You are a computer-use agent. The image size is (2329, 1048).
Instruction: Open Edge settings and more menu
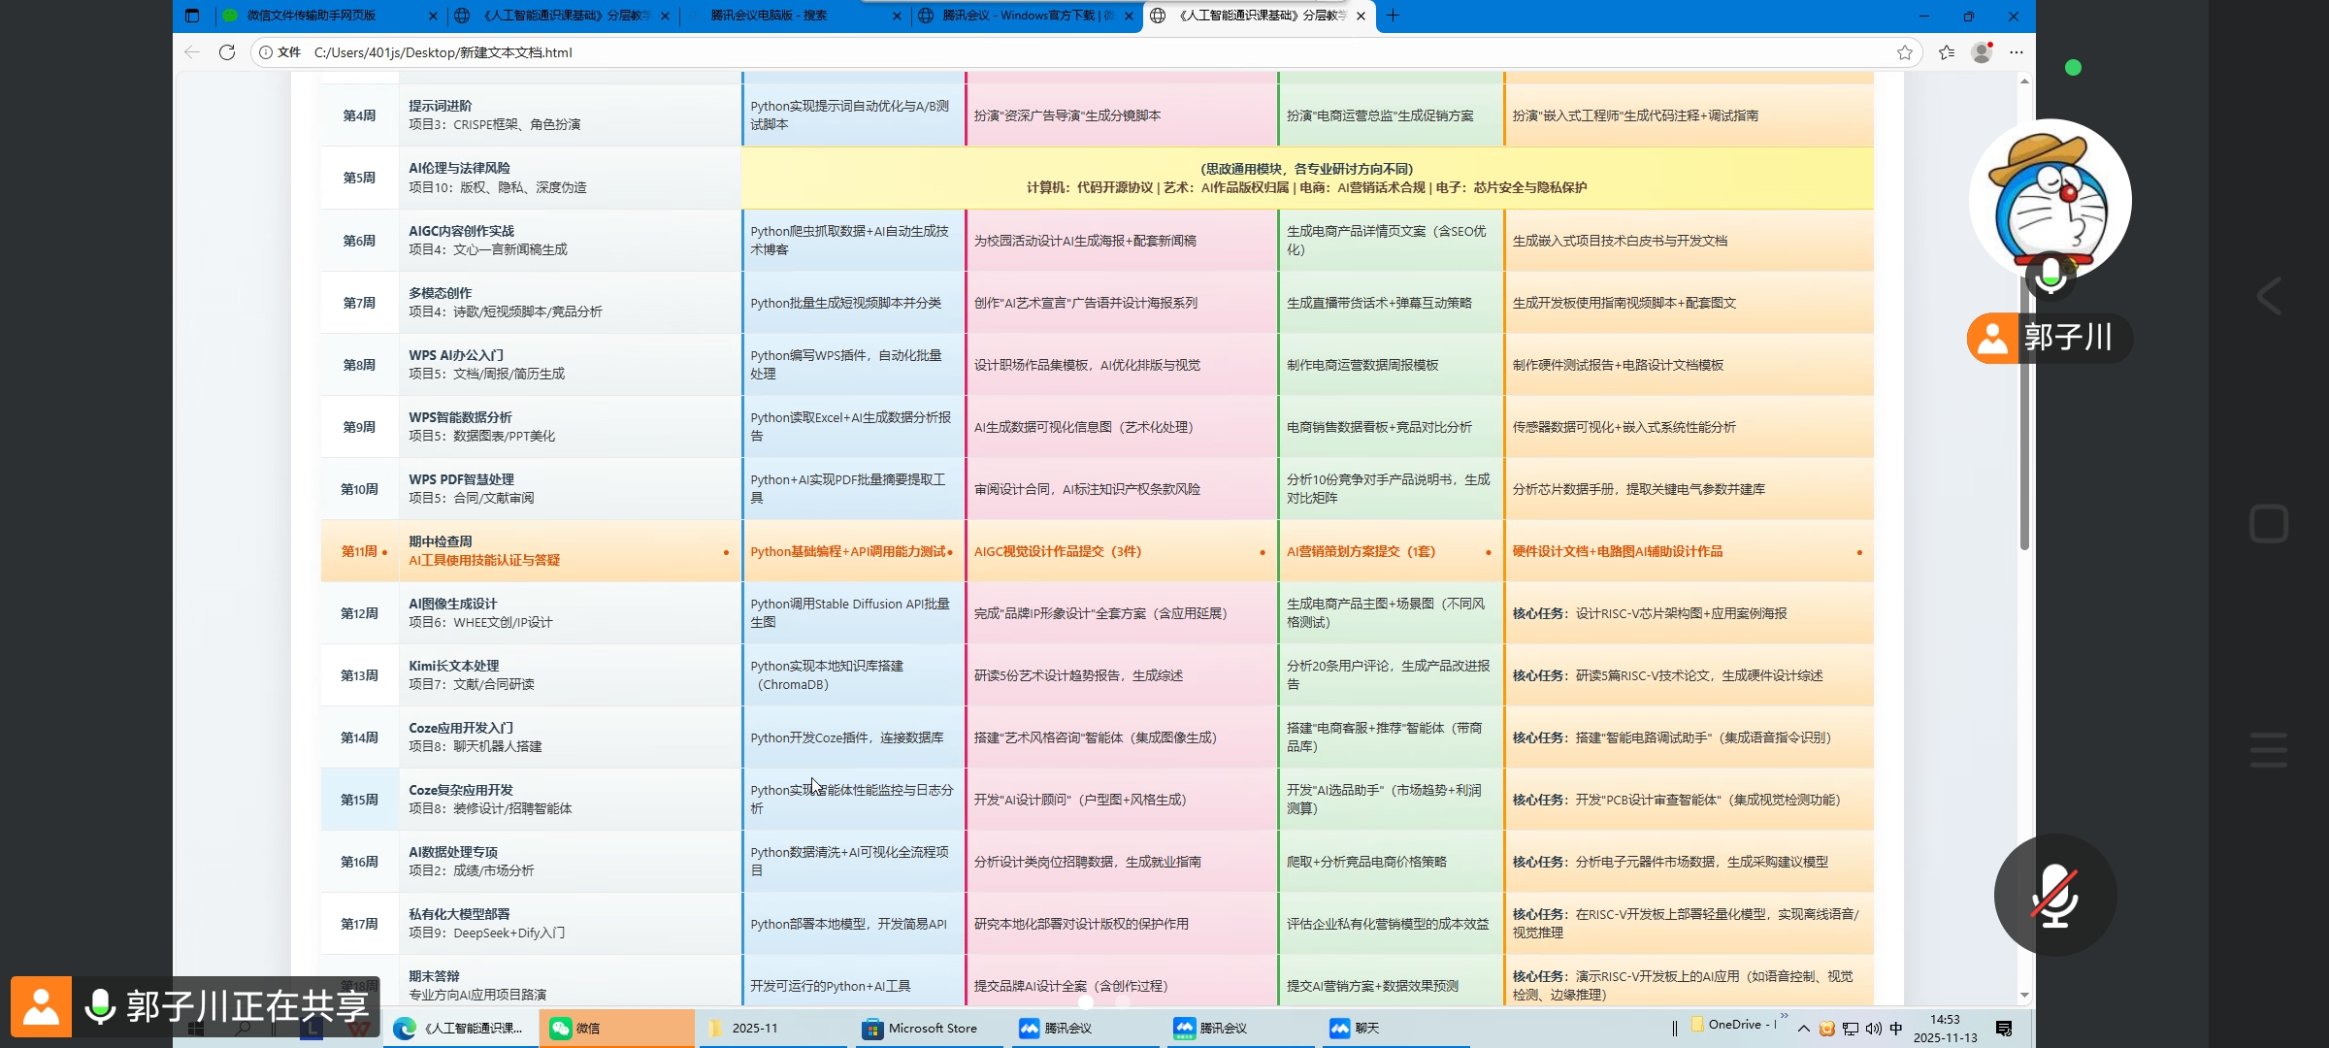2017,52
